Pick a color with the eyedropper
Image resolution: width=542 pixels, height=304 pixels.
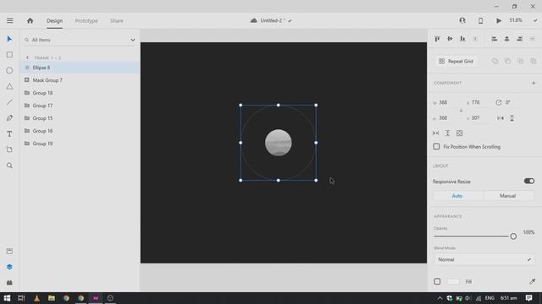pyautogui.click(x=533, y=281)
